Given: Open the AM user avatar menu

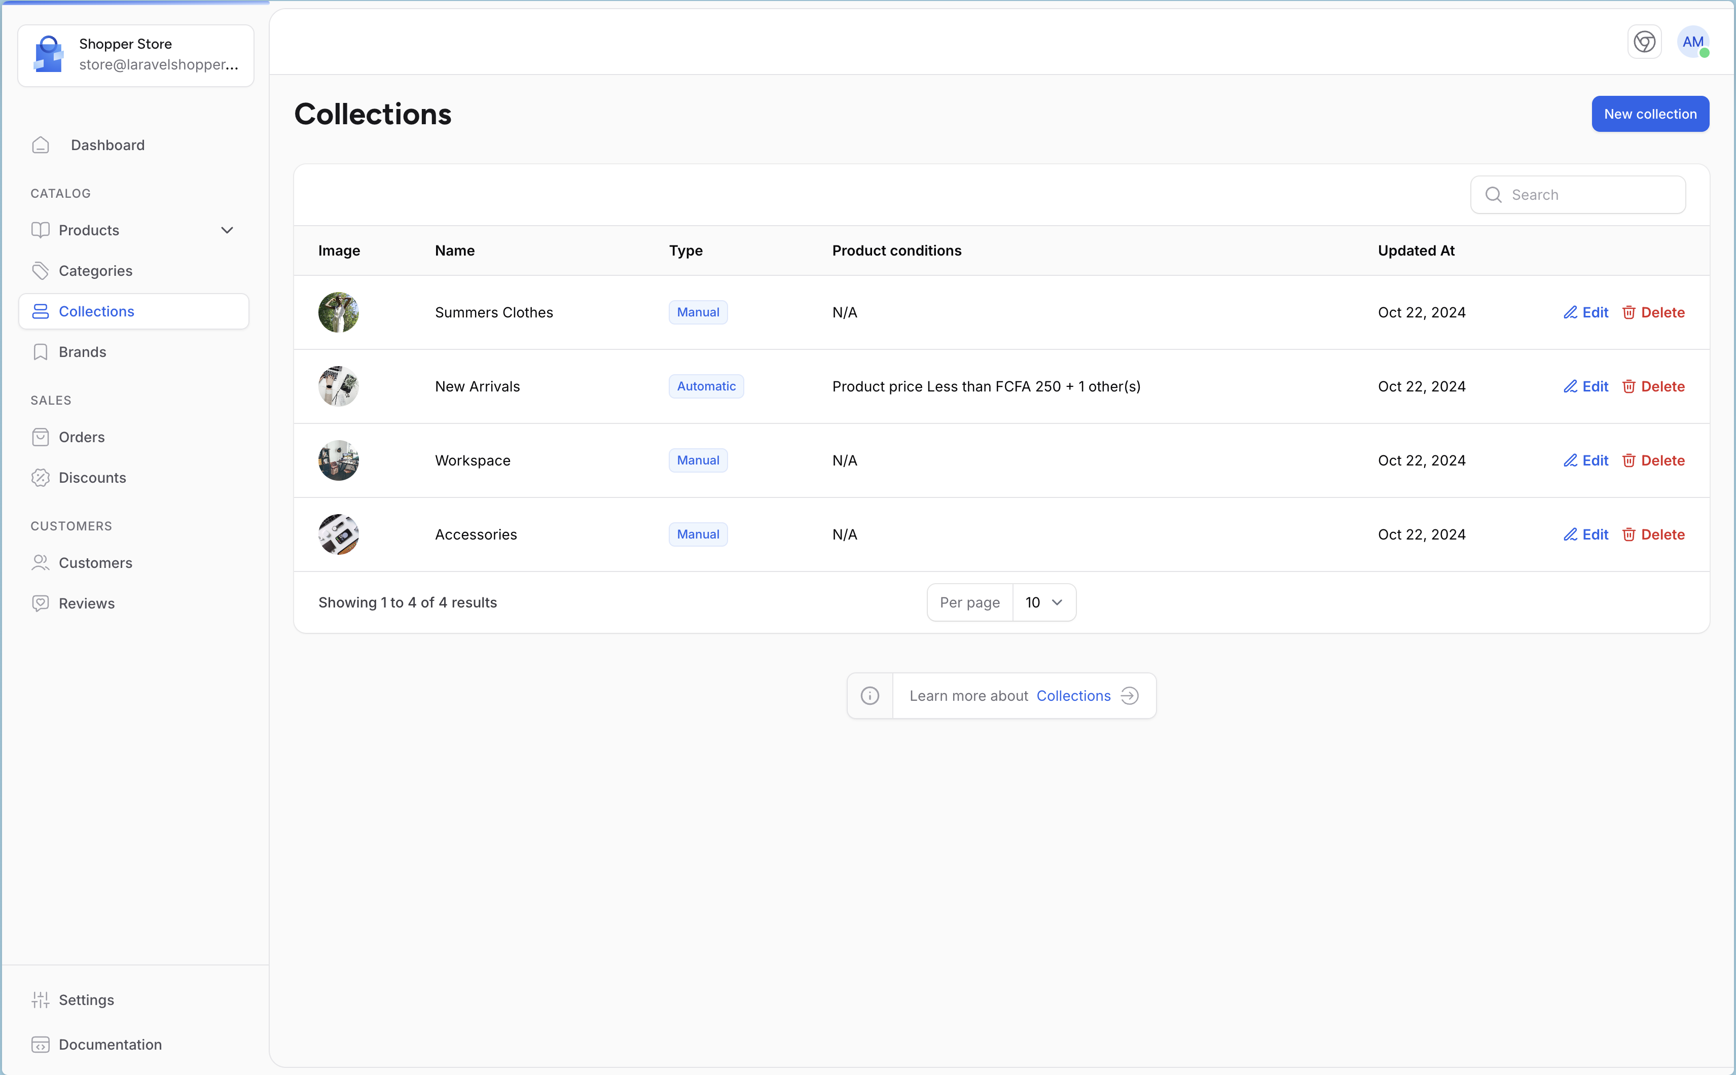Looking at the screenshot, I should coord(1692,42).
